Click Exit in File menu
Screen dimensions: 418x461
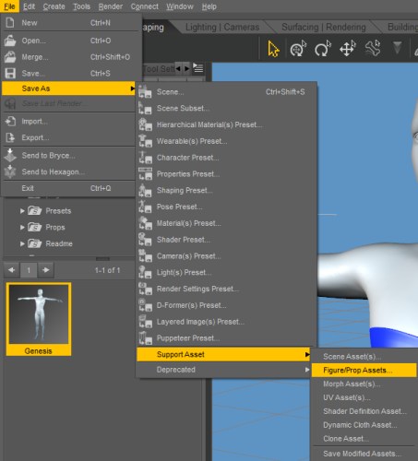(68, 188)
